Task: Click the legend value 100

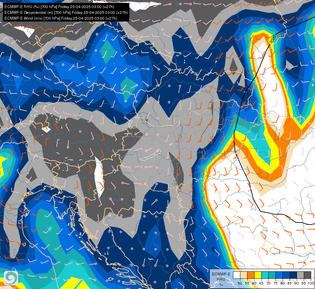Action: coord(311,283)
